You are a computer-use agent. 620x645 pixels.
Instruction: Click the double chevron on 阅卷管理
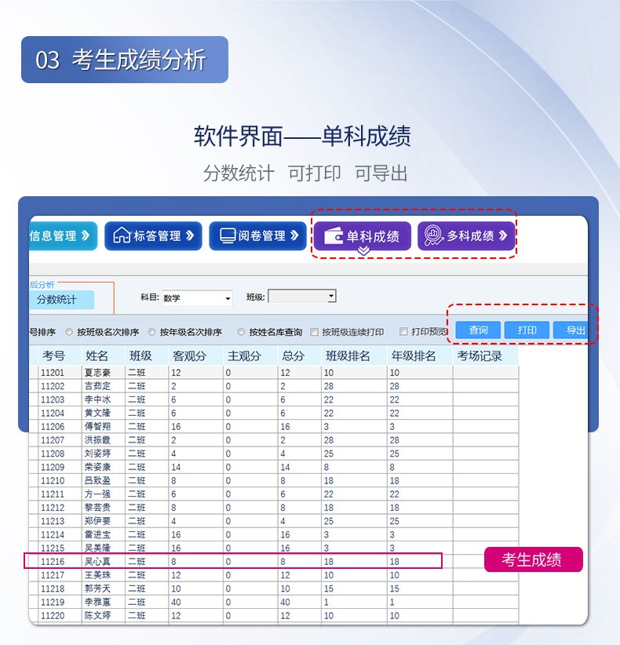(294, 235)
